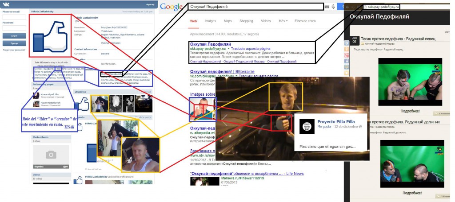
Task: Click sign up in VK header
Action: pos(150,4)
